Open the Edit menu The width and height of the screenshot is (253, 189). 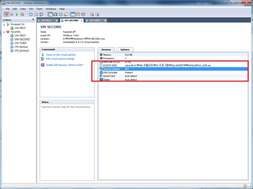(x=15, y=9)
